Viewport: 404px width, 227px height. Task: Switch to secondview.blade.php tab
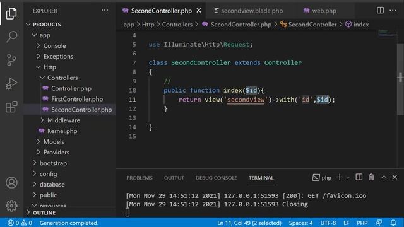[x=249, y=11]
